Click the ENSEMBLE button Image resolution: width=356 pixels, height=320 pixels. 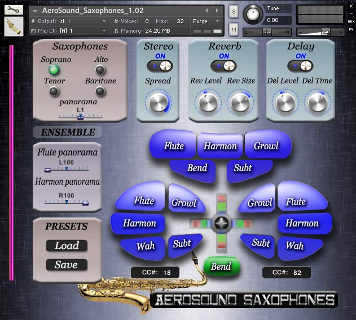point(68,132)
